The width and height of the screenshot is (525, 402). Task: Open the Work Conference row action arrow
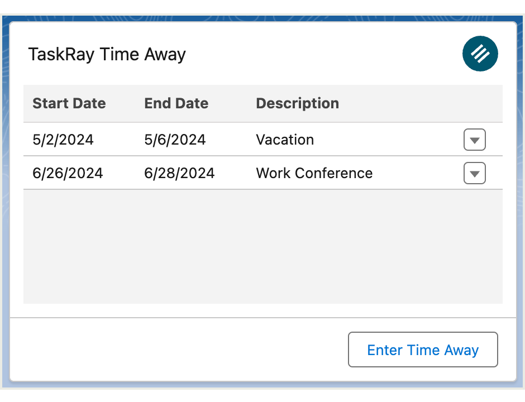click(x=474, y=173)
